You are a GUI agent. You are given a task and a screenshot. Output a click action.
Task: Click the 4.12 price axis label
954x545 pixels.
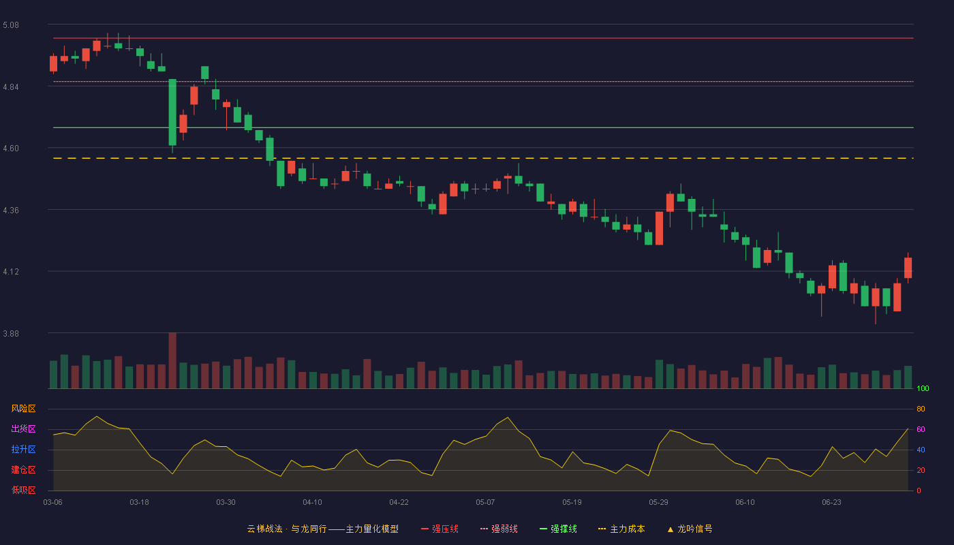click(11, 272)
